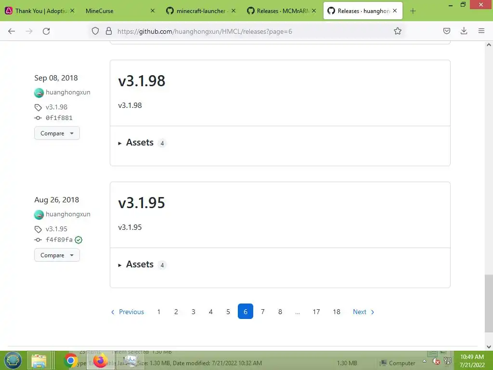Click the taskbar clock showing 10:49 AM
Viewport: 493px width, 370px height.
(x=472, y=361)
